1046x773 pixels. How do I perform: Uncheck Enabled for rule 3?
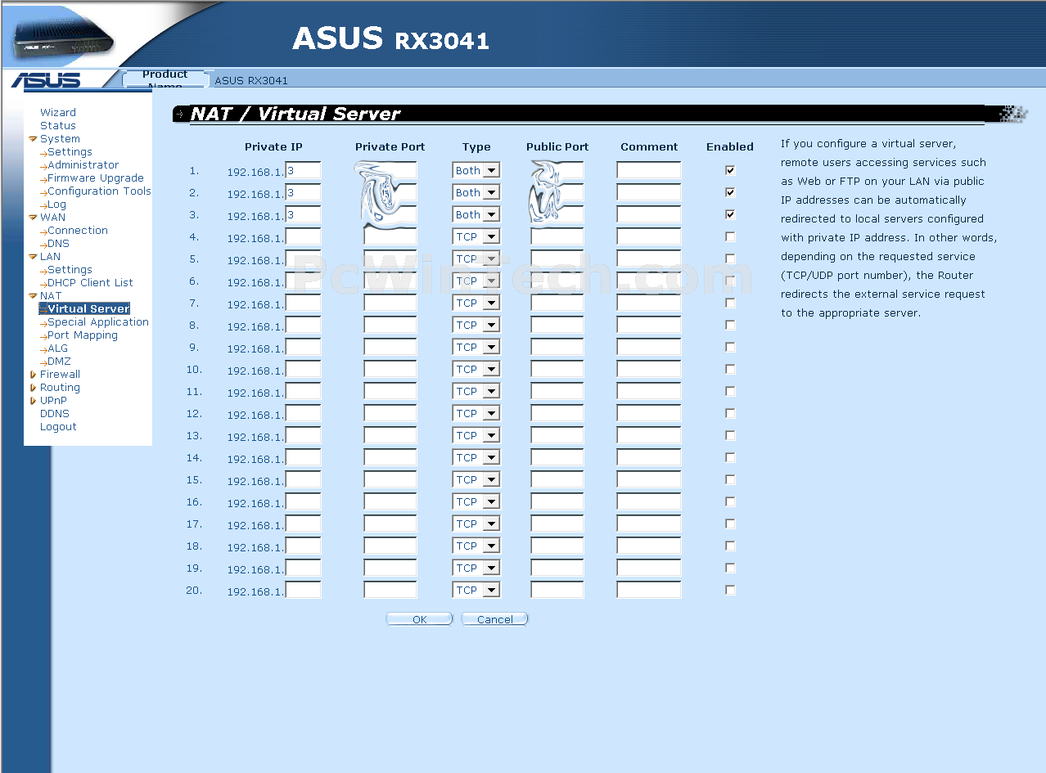click(x=730, y=214)
